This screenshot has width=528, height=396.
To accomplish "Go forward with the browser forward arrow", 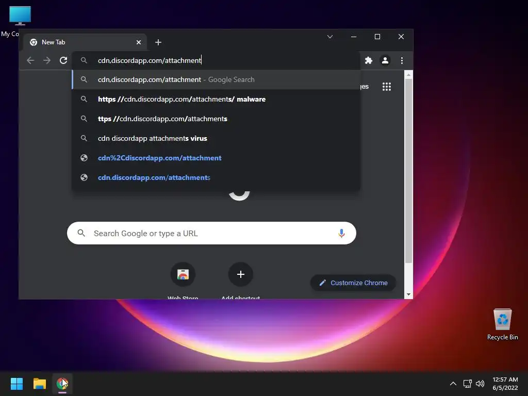I will coord(47,60).
